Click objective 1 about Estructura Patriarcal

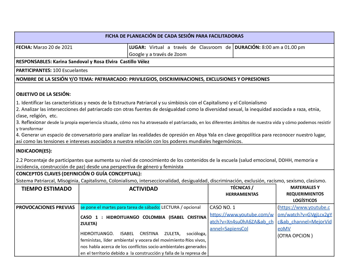[x=141, y=103]
